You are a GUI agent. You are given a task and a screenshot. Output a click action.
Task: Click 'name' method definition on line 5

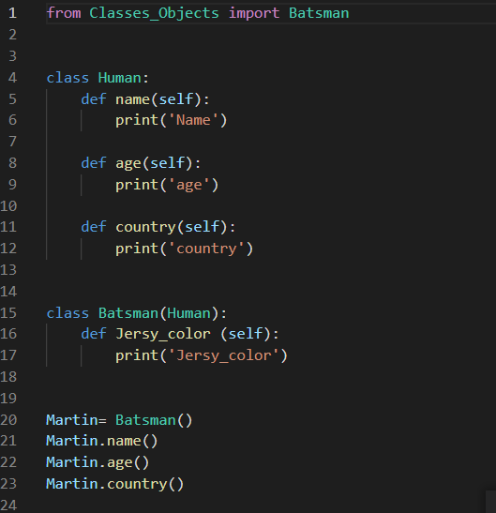(132, 99)
